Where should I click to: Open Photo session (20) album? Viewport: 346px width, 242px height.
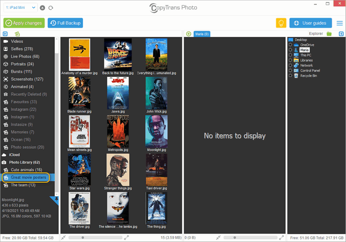27,147
